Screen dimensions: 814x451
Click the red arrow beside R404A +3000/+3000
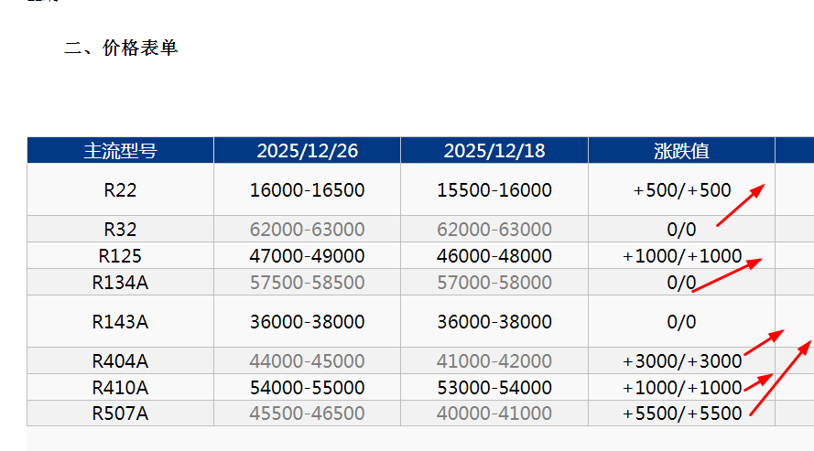[x=764, y=342]
